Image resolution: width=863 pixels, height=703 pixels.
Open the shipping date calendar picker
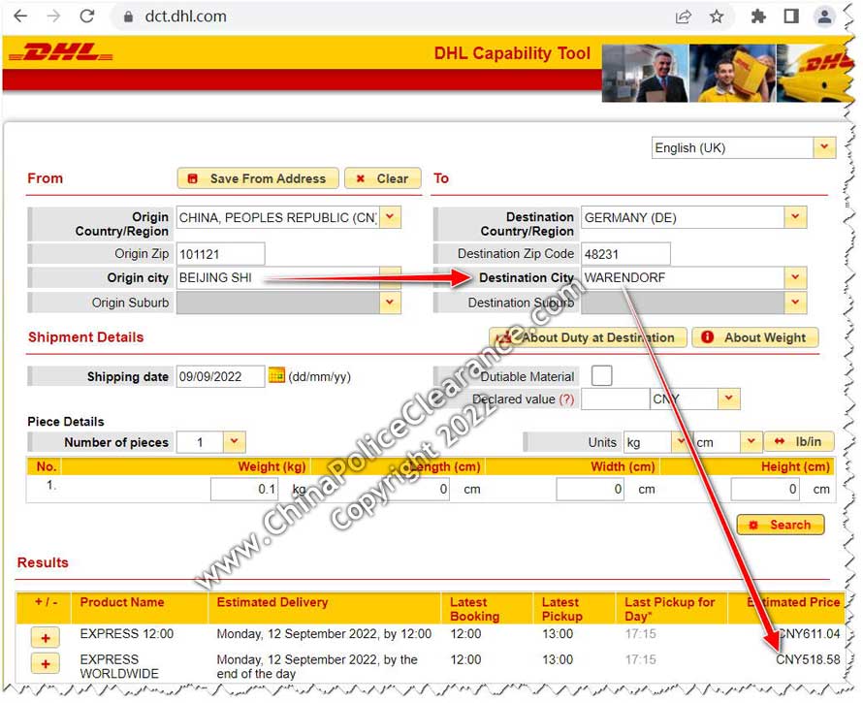pyautogui.click(x=276, y=375)
